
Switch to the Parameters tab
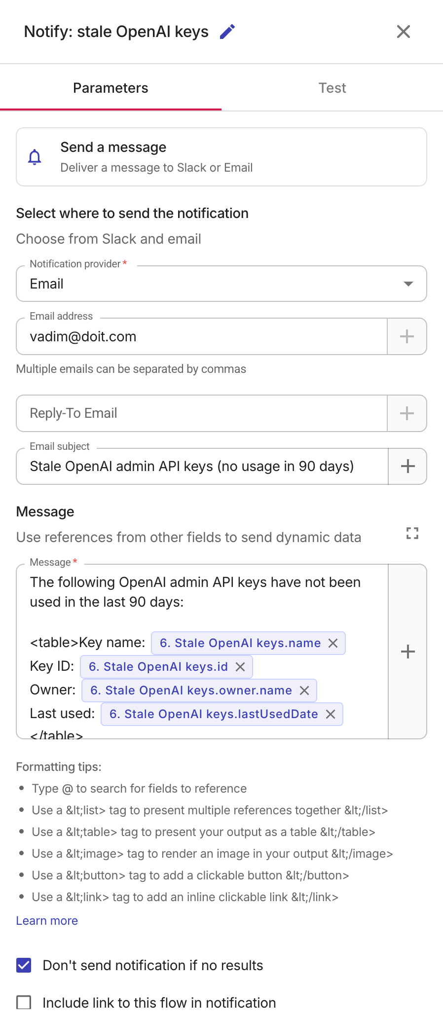pyautogui.click(x=111, y=88)
